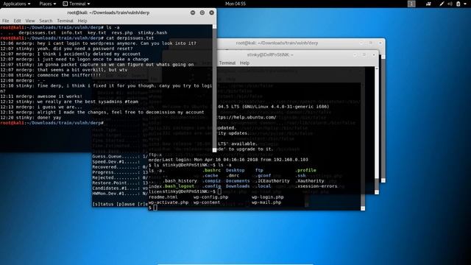Image resolution: width=471 pixels, height=265 pixels.
Task: Click chat line 'awesome it works!'
Action: (60, 96)
